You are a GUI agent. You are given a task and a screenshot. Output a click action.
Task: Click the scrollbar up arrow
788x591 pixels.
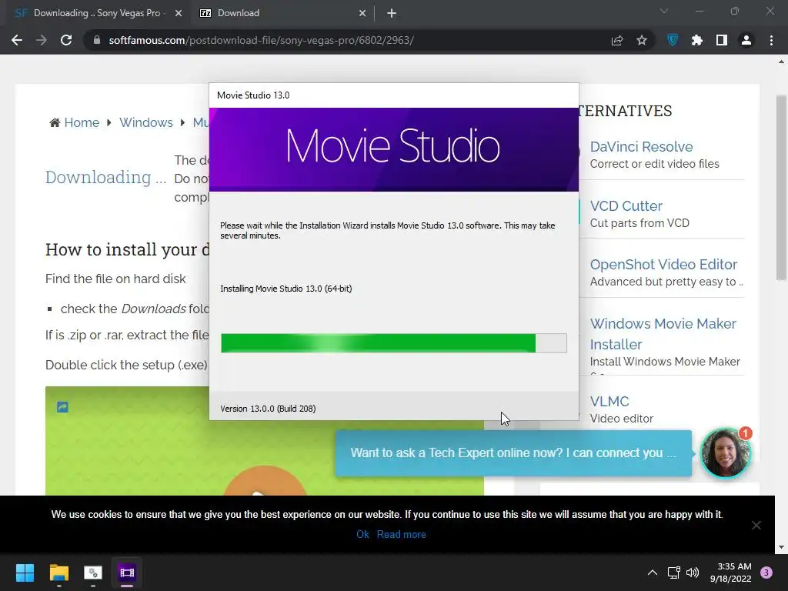pos(781,62)
